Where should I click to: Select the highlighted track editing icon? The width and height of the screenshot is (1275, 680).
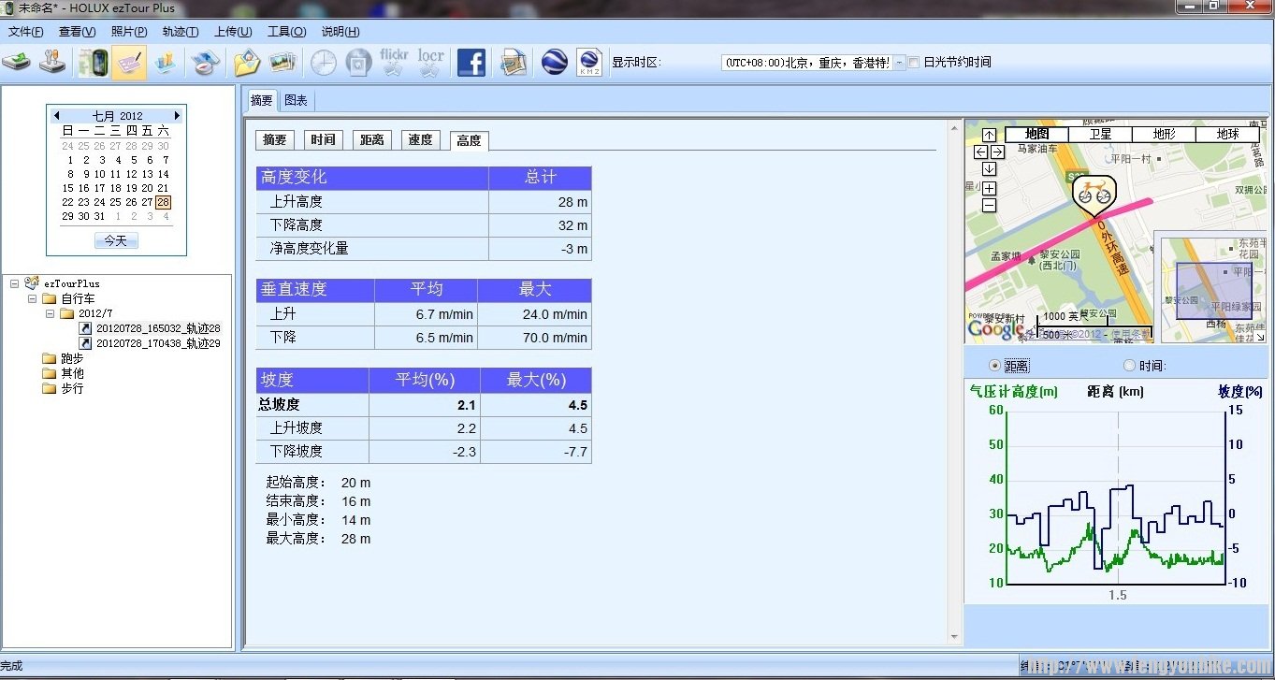click(x=129, y=62)
